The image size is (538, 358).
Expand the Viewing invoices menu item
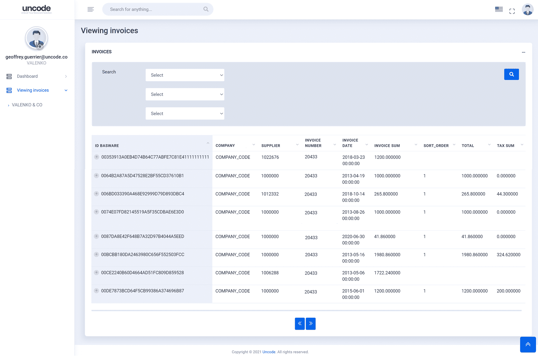click(x=66, y=90)
